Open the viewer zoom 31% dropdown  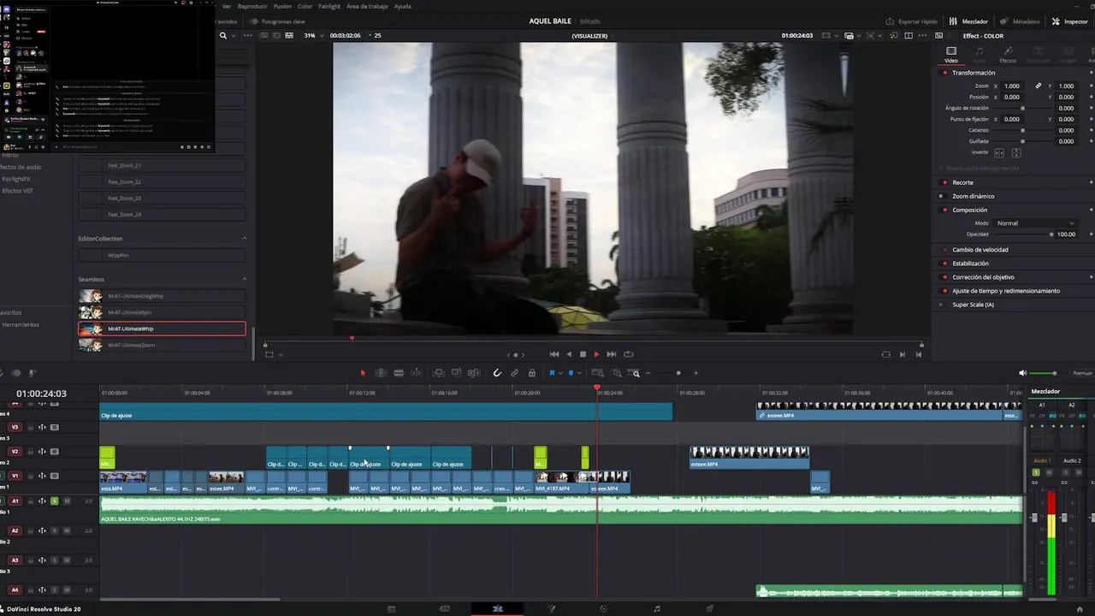[313, 36]
